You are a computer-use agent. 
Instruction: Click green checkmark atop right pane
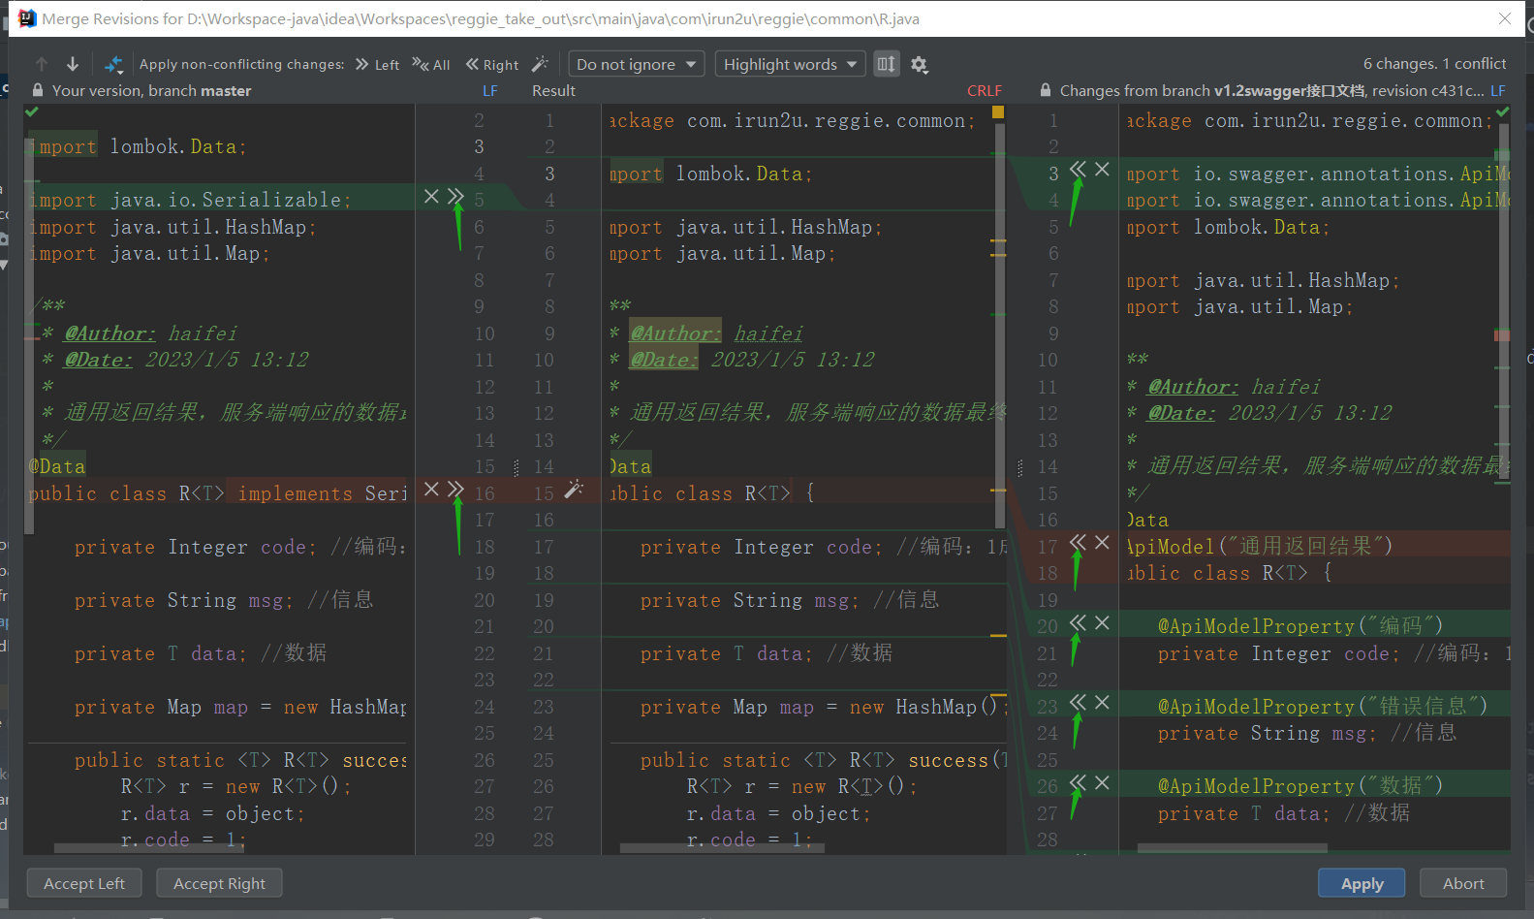(1502, 112)
